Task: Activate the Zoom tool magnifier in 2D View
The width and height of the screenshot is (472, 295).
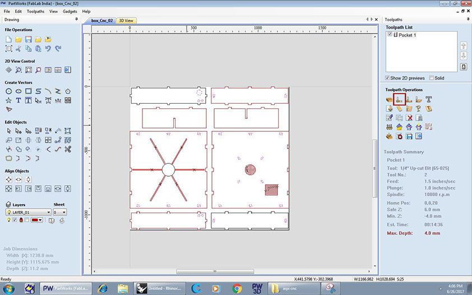Action: pyautogui.click(x=18, y=70)
